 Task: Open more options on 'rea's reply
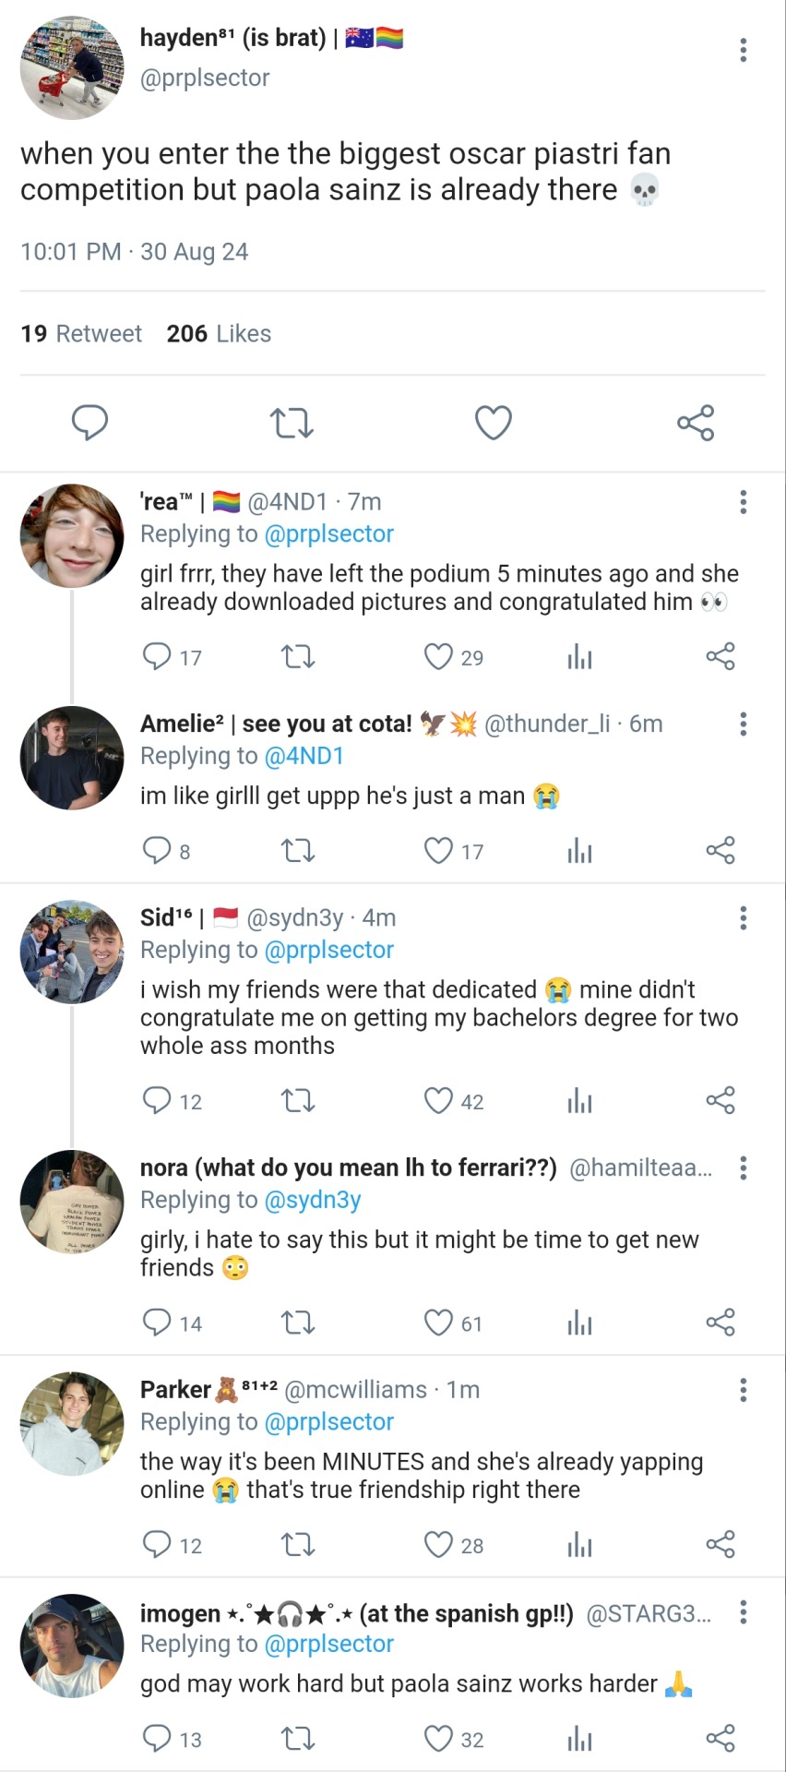tap(743, 502)
